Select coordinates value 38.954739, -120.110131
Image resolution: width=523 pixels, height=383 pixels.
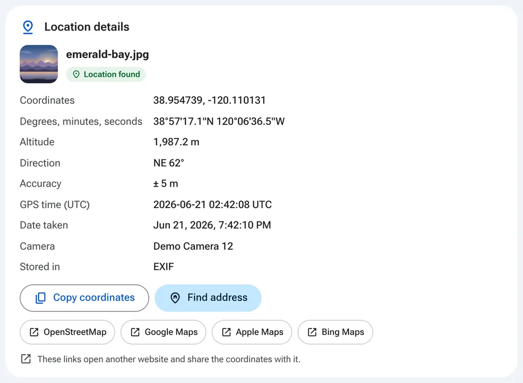click(209, 100)
